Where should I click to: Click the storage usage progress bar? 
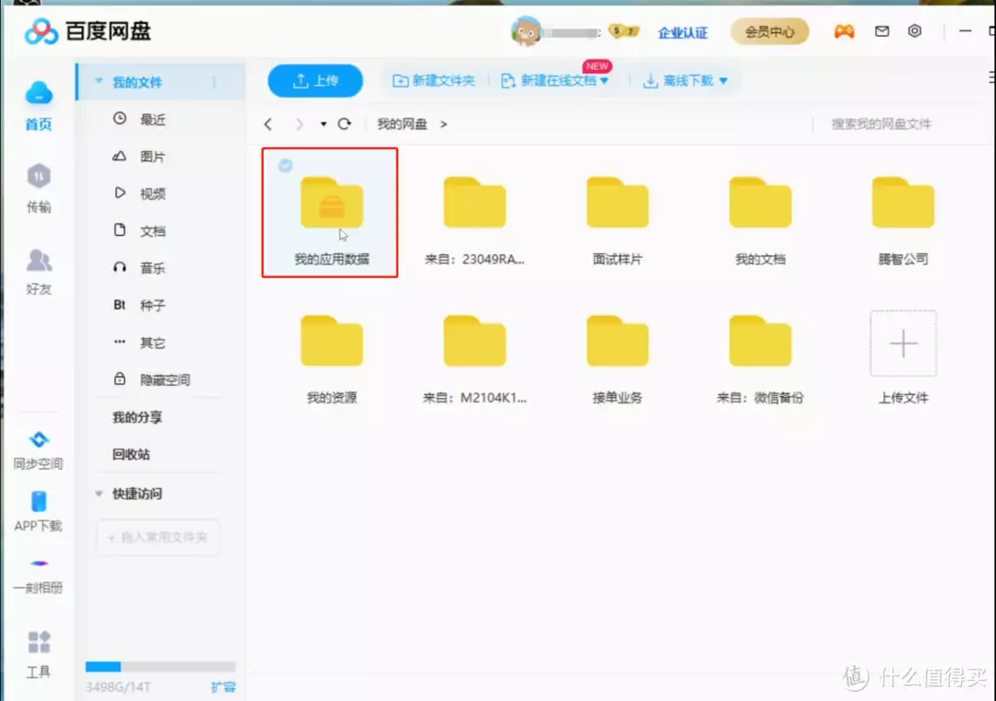[x=160, y=667]
